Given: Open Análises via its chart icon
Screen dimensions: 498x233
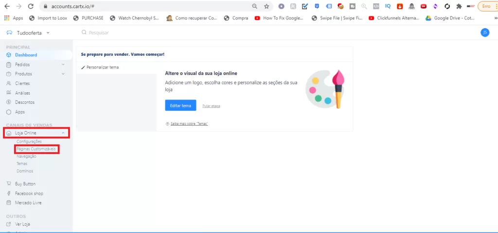Looking at the screenshot, I should click(9, 93).
